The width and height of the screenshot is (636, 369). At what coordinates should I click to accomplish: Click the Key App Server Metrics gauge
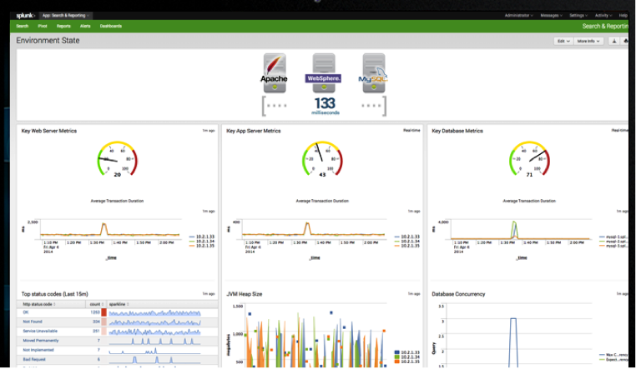[322, 158]
